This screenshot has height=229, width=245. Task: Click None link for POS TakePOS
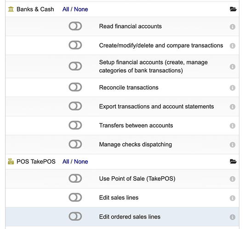pyautogui.click(x=81, y=162)
